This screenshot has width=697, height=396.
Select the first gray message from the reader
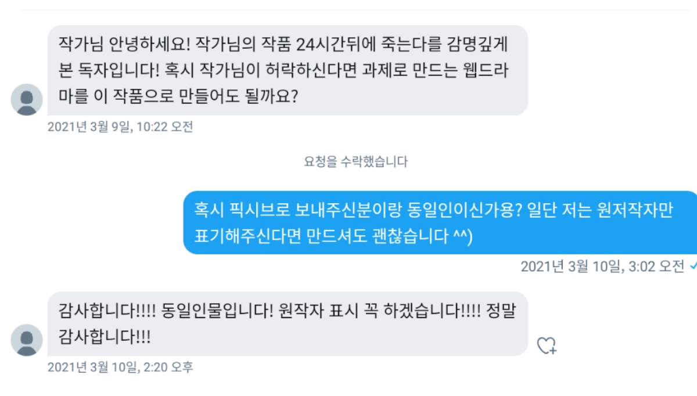click(x=288, y=70)
